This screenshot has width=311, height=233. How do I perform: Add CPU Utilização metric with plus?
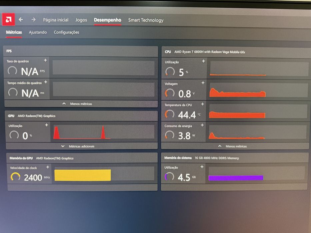[203, 61]
